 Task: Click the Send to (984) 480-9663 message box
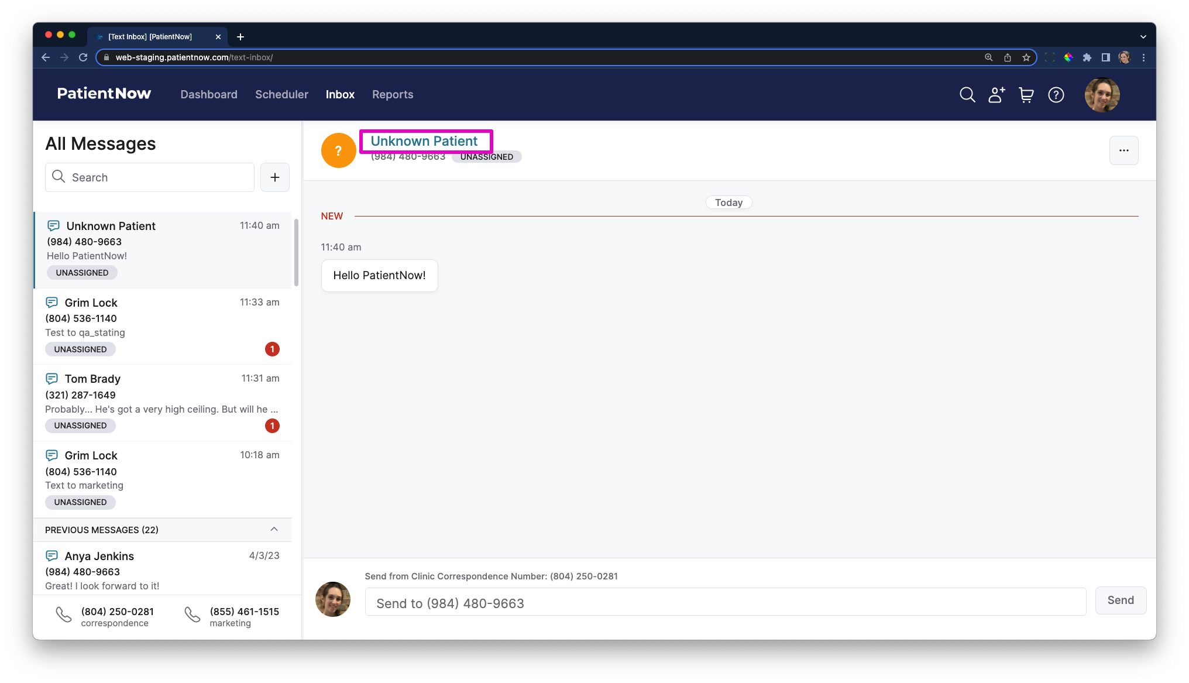point(726,602)
